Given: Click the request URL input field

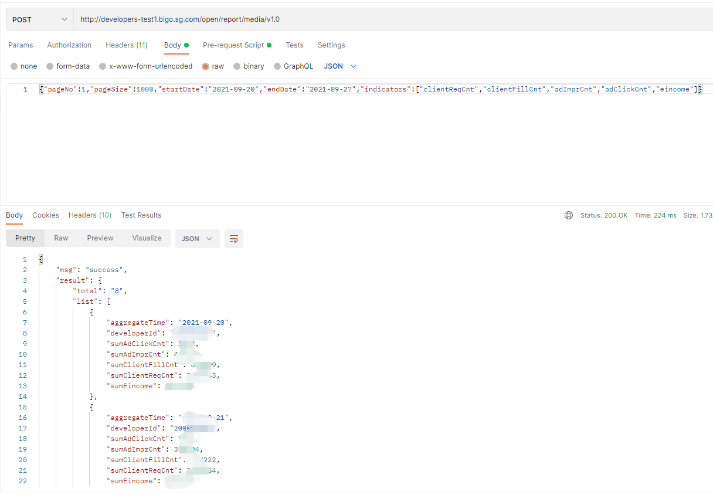Looking at the screenshot, I should pos(387,19).
